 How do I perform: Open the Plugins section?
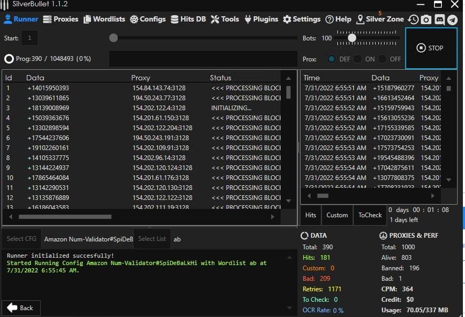point(259,19)
